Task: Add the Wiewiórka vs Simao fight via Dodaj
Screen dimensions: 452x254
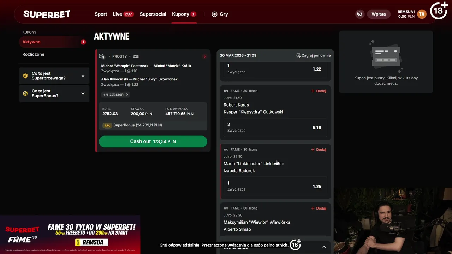Action: (319, 208)
